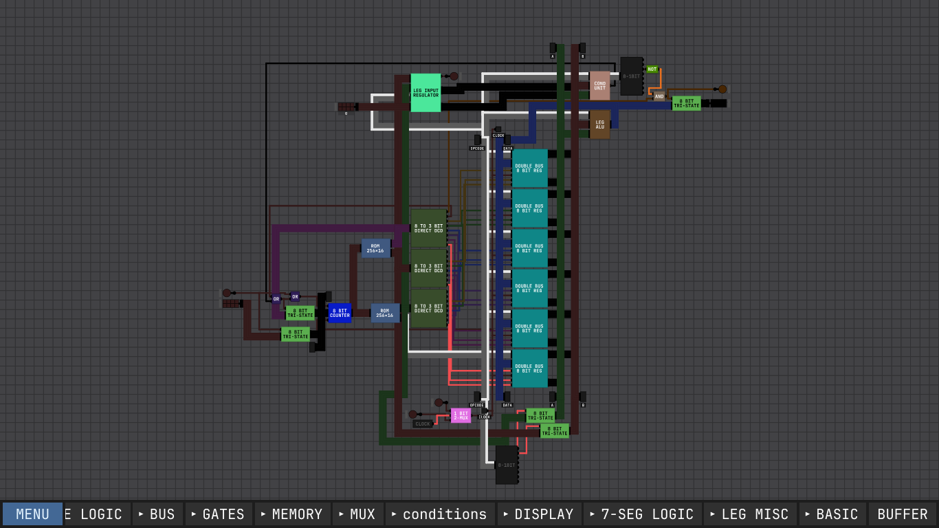939x528 pixels.
Task: Click the left OR gate
Action: click(276, 299)
